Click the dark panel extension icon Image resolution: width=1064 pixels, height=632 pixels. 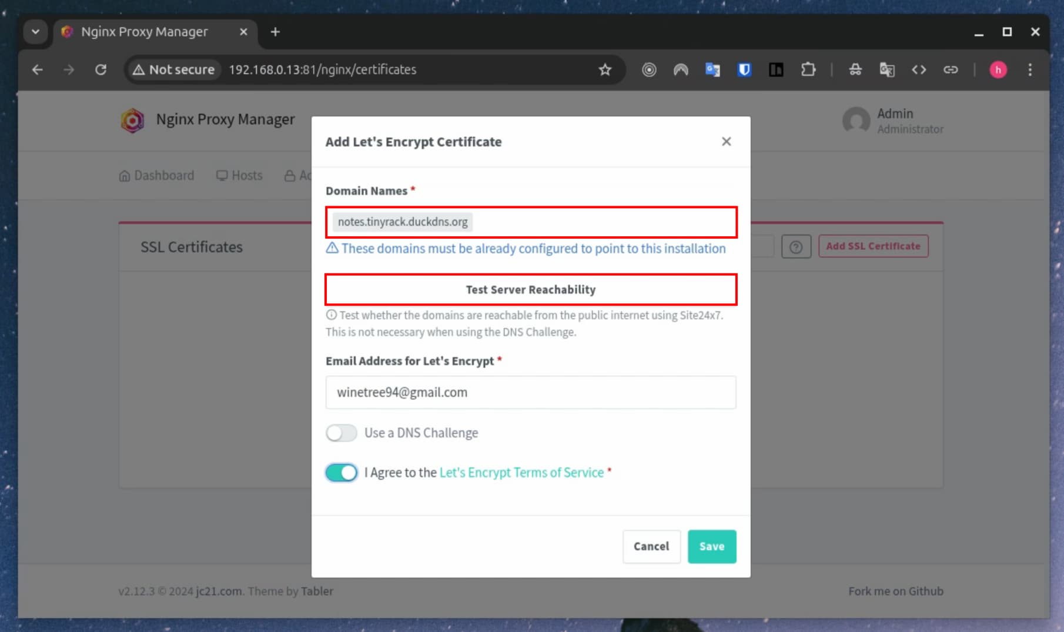[x=776, y=70]
